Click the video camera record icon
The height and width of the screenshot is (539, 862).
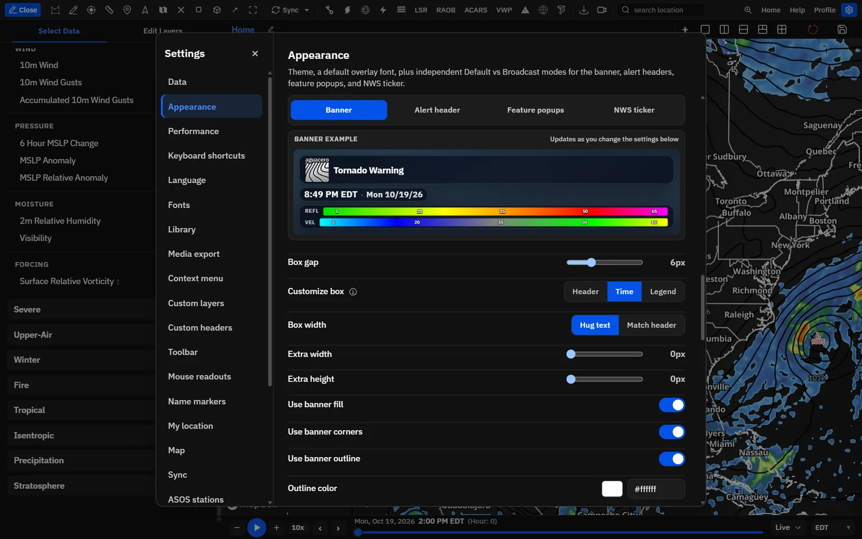coord(602,10)
